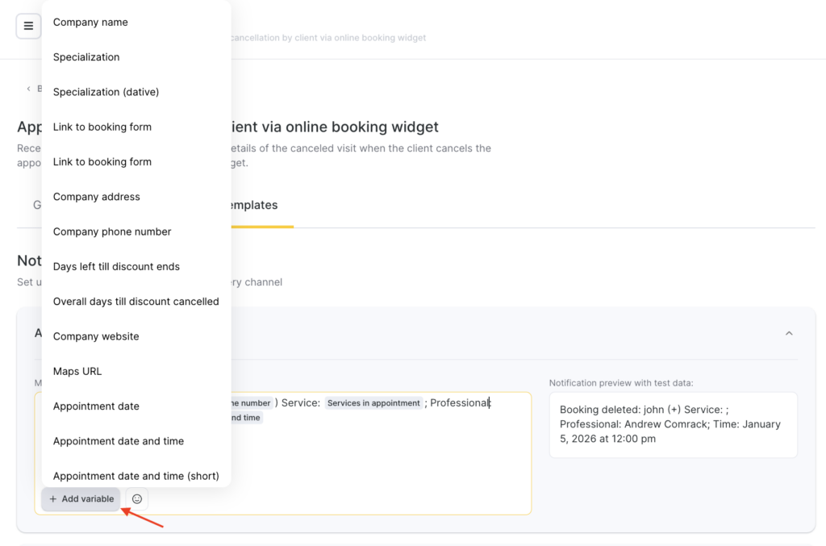Choose Days left till discount ends
826x546 pixels.
coord(116,267)
